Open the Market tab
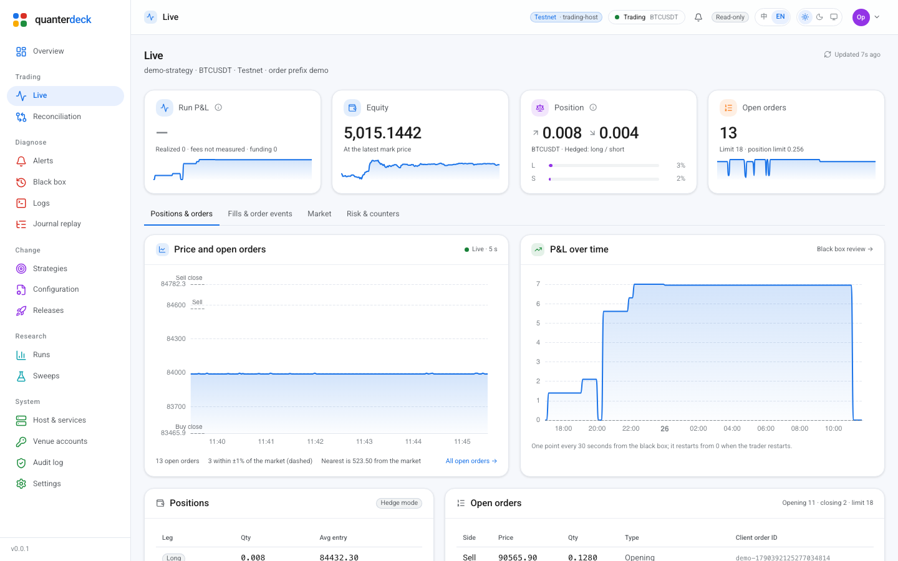 319,214
